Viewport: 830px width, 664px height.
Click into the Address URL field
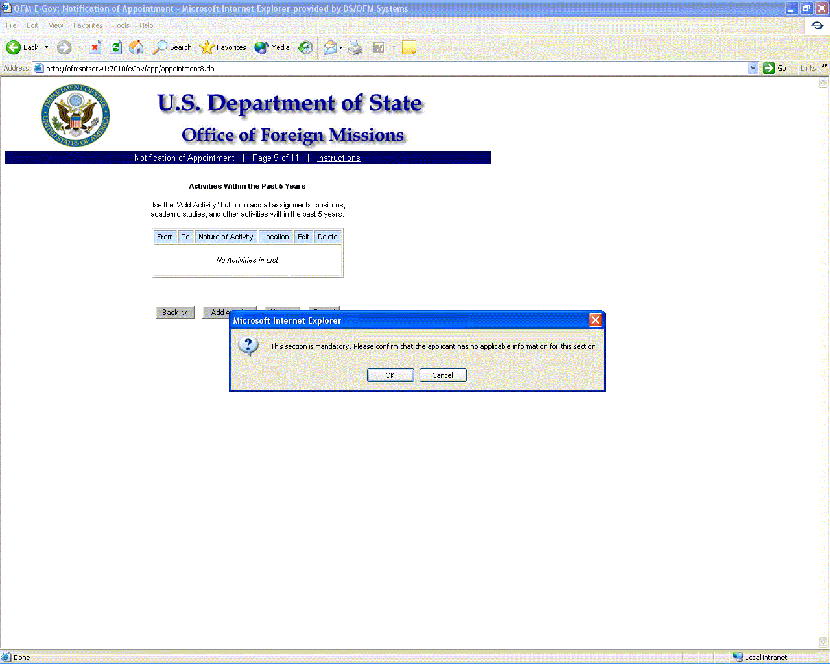(396, 68)
